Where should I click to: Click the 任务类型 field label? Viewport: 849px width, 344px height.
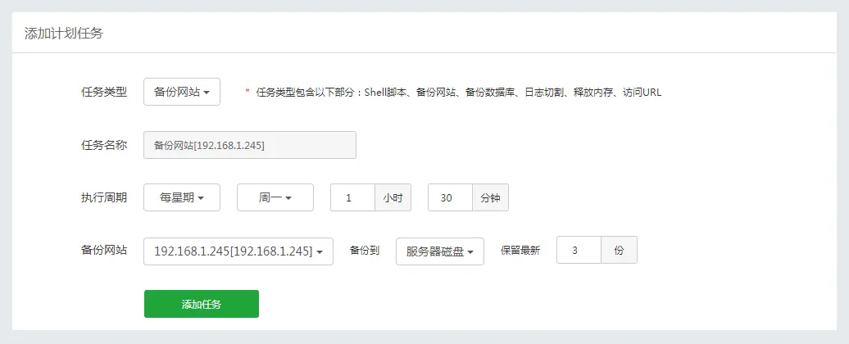click(x=104, y=92)
